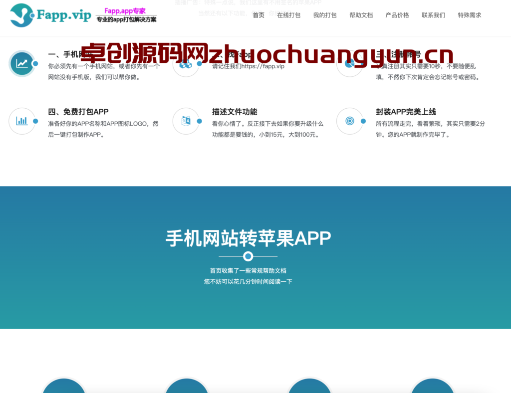Image resolution: width=511 pixels, height=393 pixels.
Task: Open 在线打包 in the navigation
Action: tap(289, 15)
